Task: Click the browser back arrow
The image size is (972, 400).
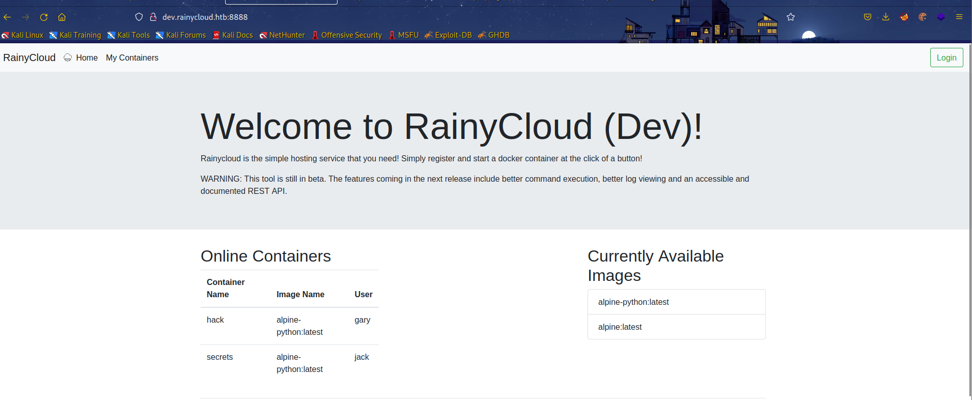Action: 7,17
